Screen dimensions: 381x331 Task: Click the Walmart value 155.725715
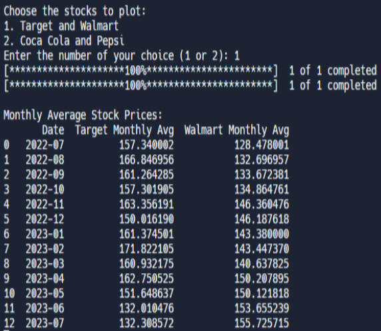[262, 323]
